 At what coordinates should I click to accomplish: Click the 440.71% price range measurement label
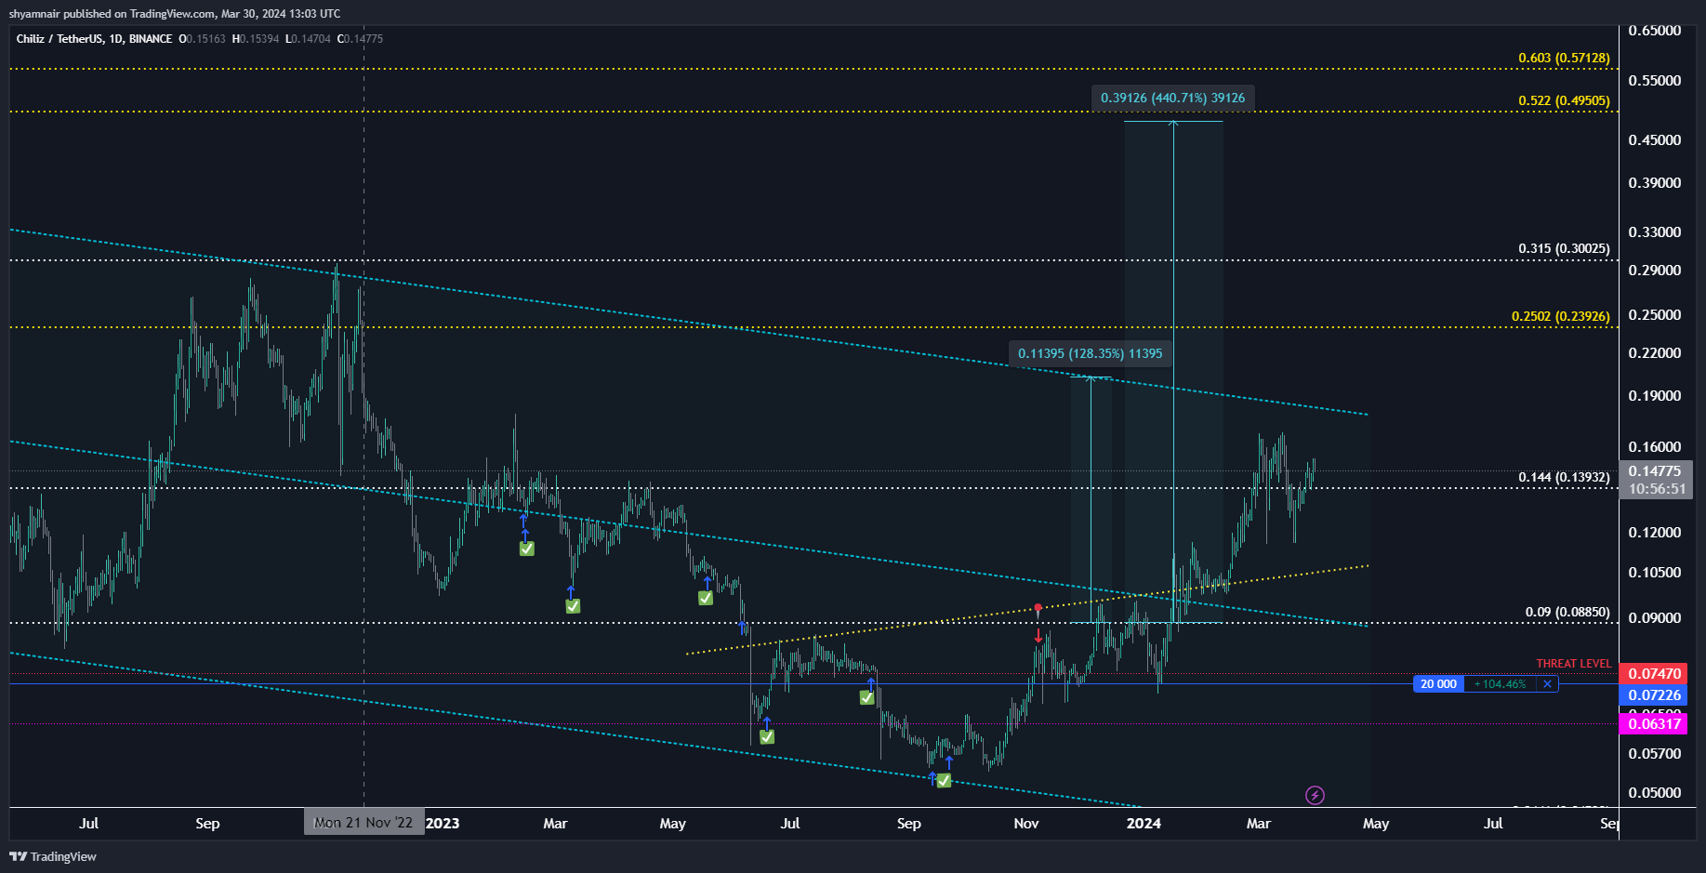1172,98
